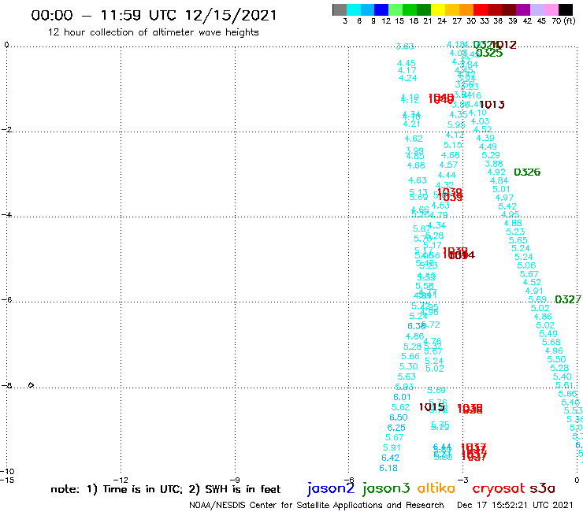The height and width of the screenshot is (512, 583).
Task: Click the wave height value 5.91
Action: (392, 447)
